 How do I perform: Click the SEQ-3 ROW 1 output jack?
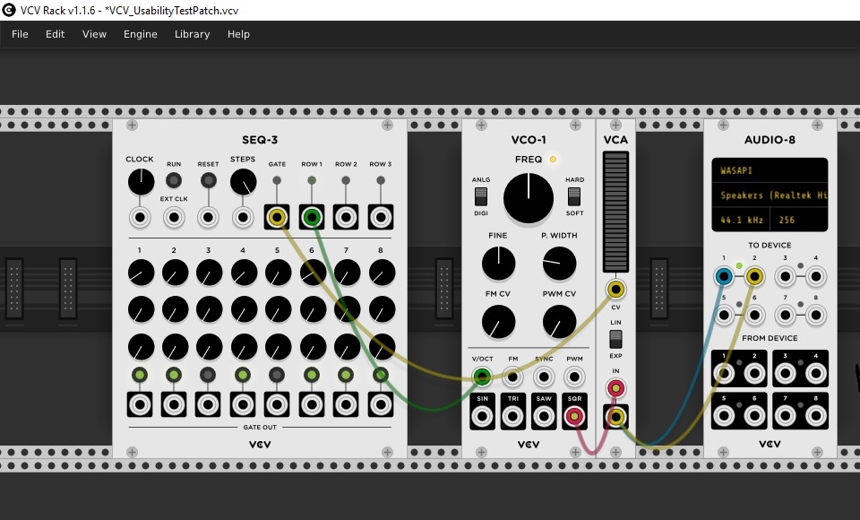(x=312, y=218)
